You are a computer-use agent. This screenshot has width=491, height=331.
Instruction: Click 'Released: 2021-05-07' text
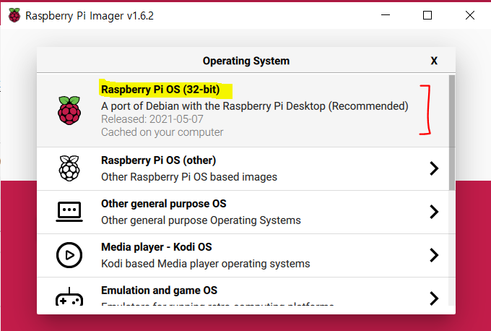pos(152,119)
